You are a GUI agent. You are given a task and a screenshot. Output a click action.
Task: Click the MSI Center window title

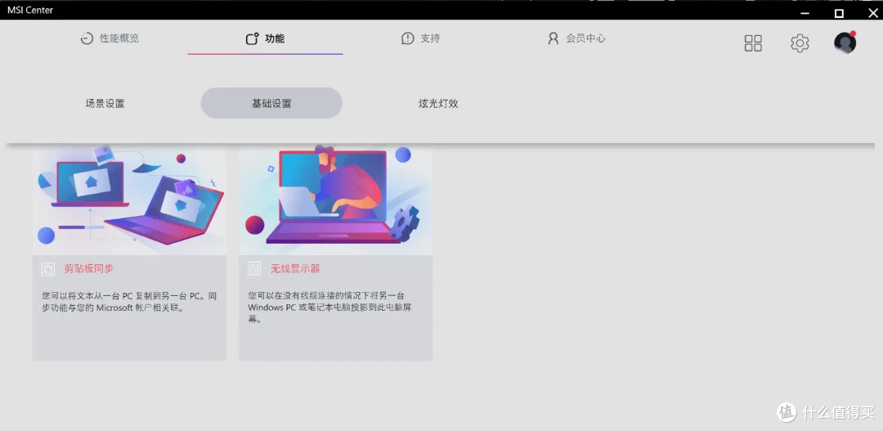[30, 10]
